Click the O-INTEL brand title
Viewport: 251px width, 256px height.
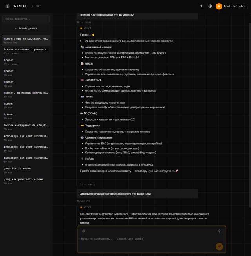20,6
